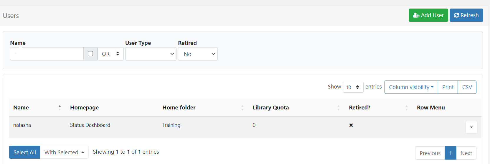Print the users table
The image size is (490, 164).
click(x=448, y=87)
